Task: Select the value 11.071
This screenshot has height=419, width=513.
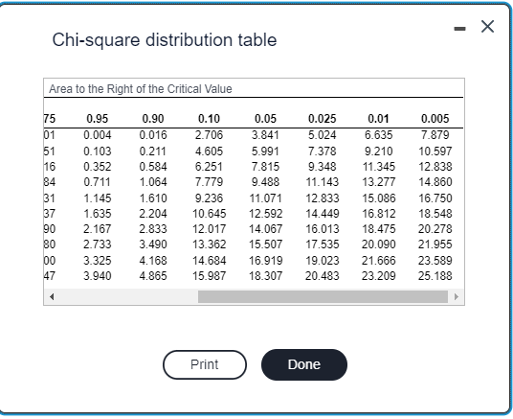Action: [265, 198]
